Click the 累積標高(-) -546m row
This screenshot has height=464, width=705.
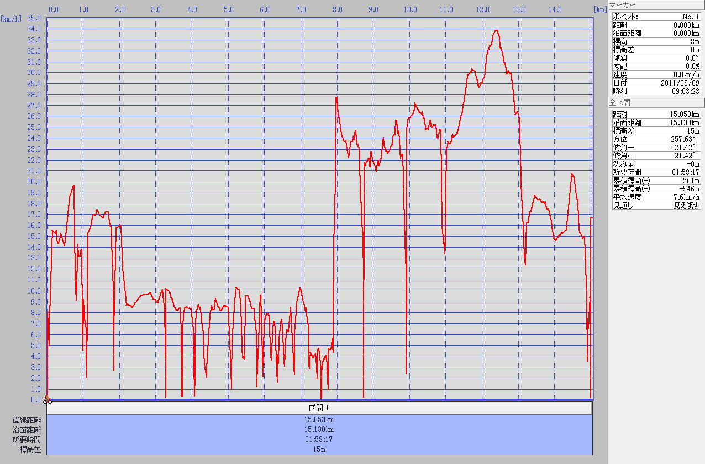(x=656, y=189)
